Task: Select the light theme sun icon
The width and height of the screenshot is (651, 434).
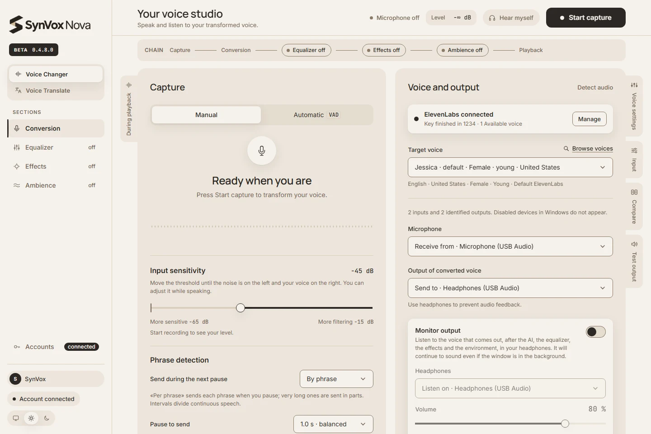Action: 31,418
